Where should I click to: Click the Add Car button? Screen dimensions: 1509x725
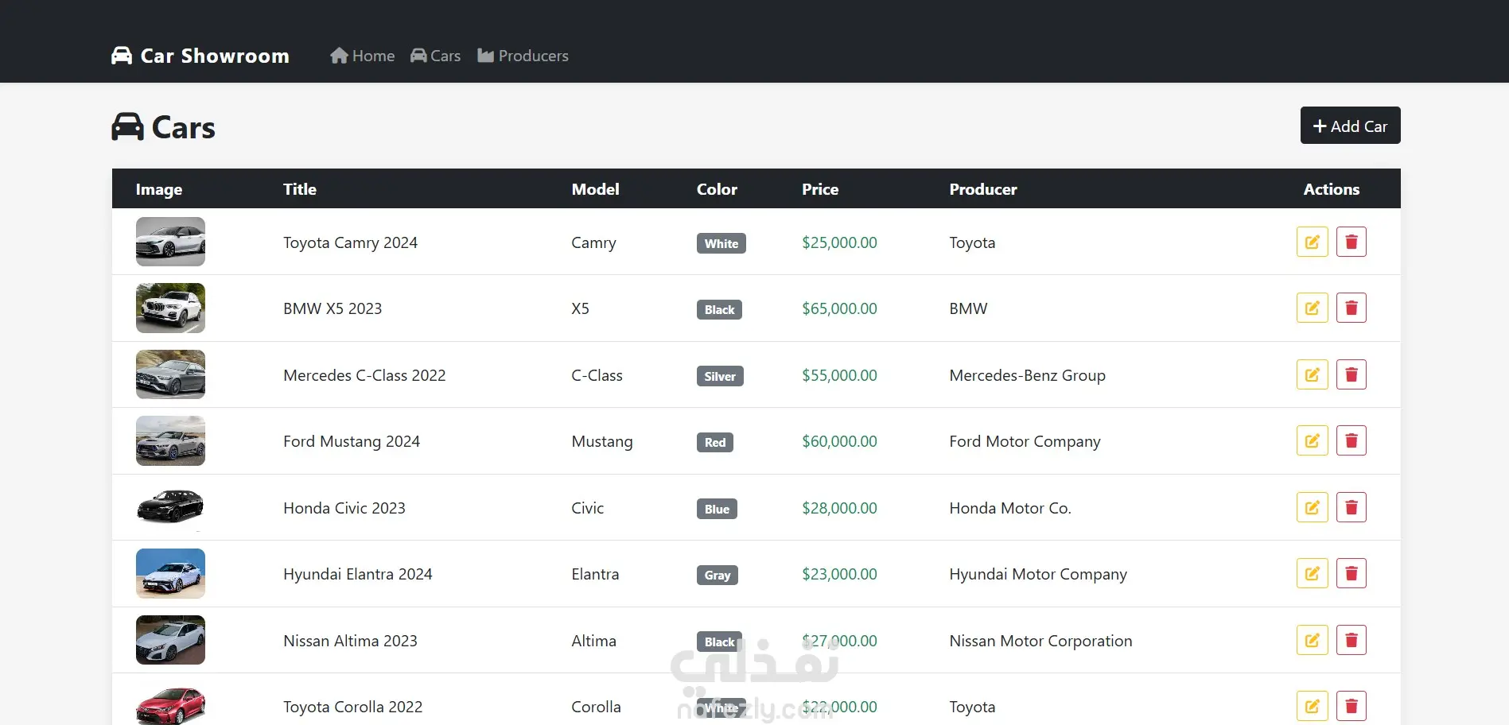[1350, 126]
